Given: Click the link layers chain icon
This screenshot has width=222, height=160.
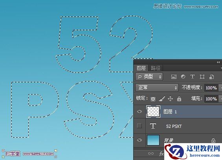Looking at the screenshot, I should pos(151,153).
